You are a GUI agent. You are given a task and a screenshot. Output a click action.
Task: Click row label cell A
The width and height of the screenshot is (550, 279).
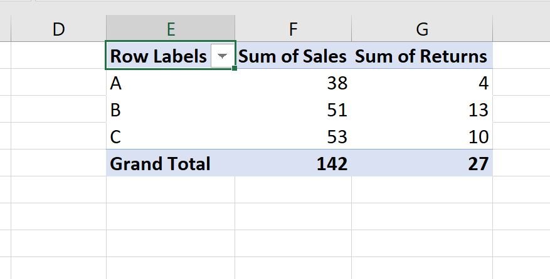point(171,83)
